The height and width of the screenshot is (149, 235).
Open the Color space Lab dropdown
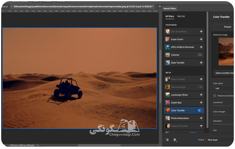tap(224, 88)
